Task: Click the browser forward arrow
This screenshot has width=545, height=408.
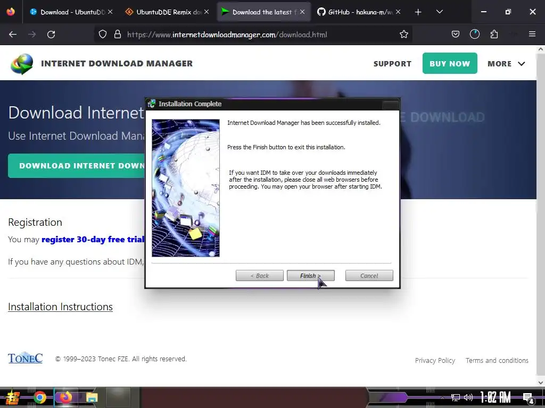Action: click(32, 35)
